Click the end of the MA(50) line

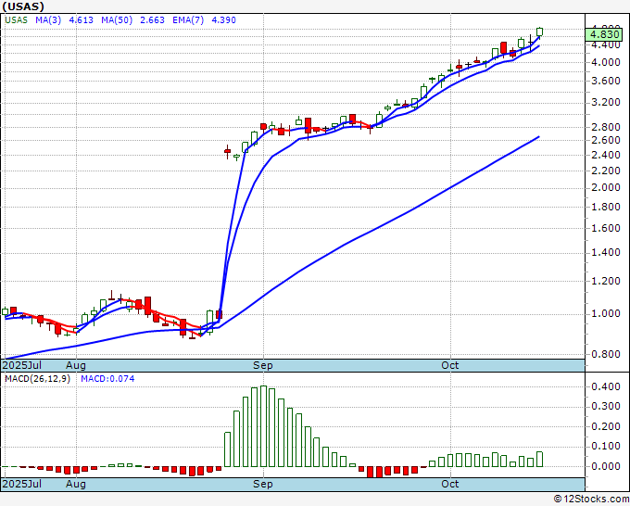(x=539, y=136)
